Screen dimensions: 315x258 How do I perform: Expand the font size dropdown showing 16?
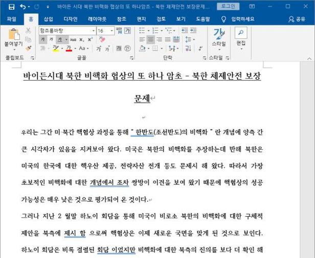(x=112, y=31)
